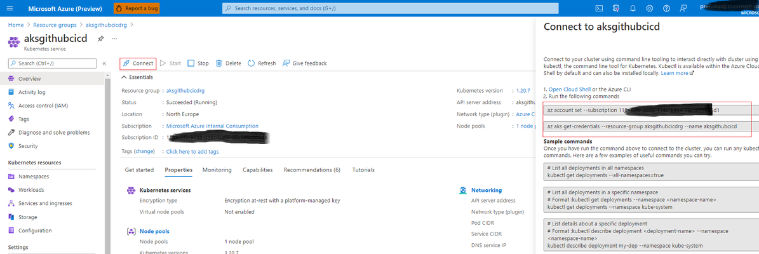
Task: Click the Kubernetes services section icon
Action: (131, 190)
